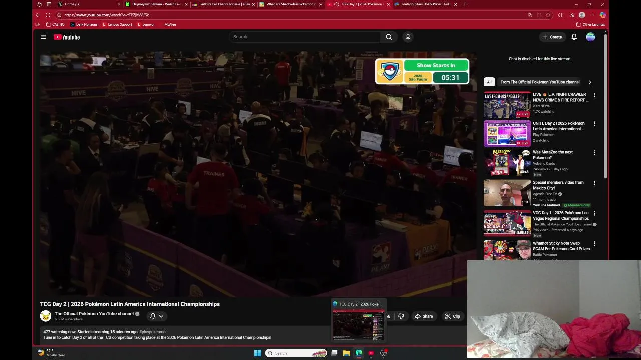Screen dimensions: 641x360
Task: Select From The Official Pokémon channel chip
Action: point(540,82)
